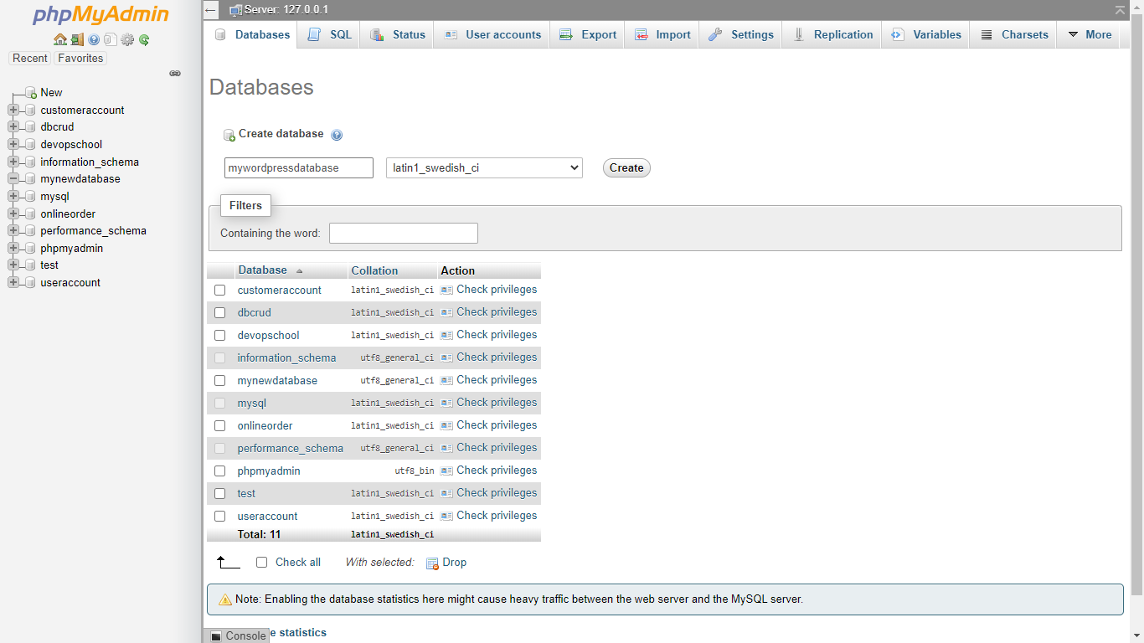Click the Console icon at bottom
This screenshot has width=1144, height=643.
216,636
